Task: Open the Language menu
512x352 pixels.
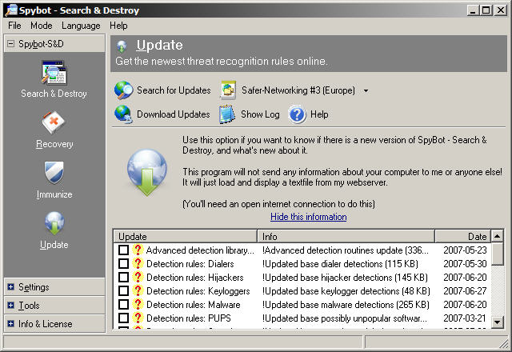Action: pyautogui.click(x=81, y=26)
